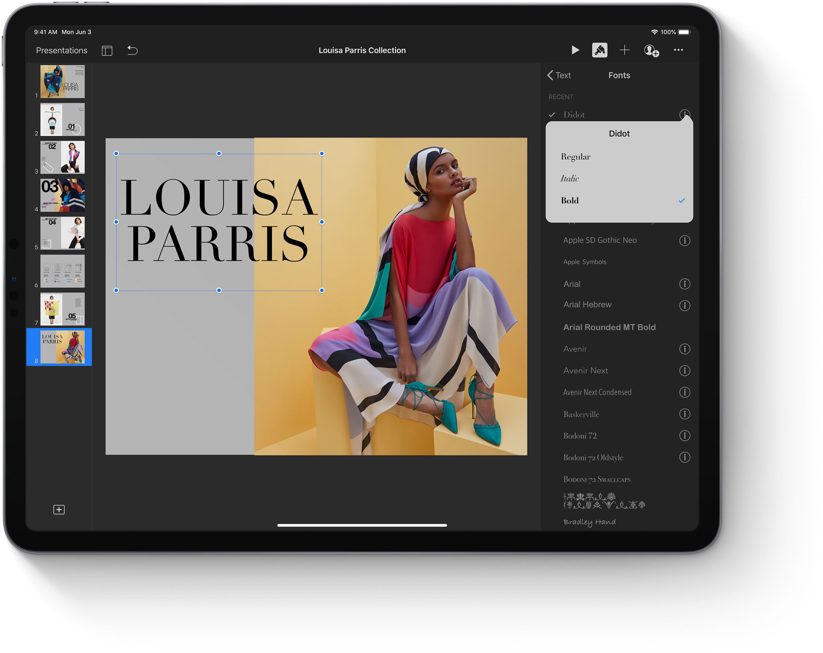
Task: Tap the Format paintbrush icon
Action: click(600, 50)
